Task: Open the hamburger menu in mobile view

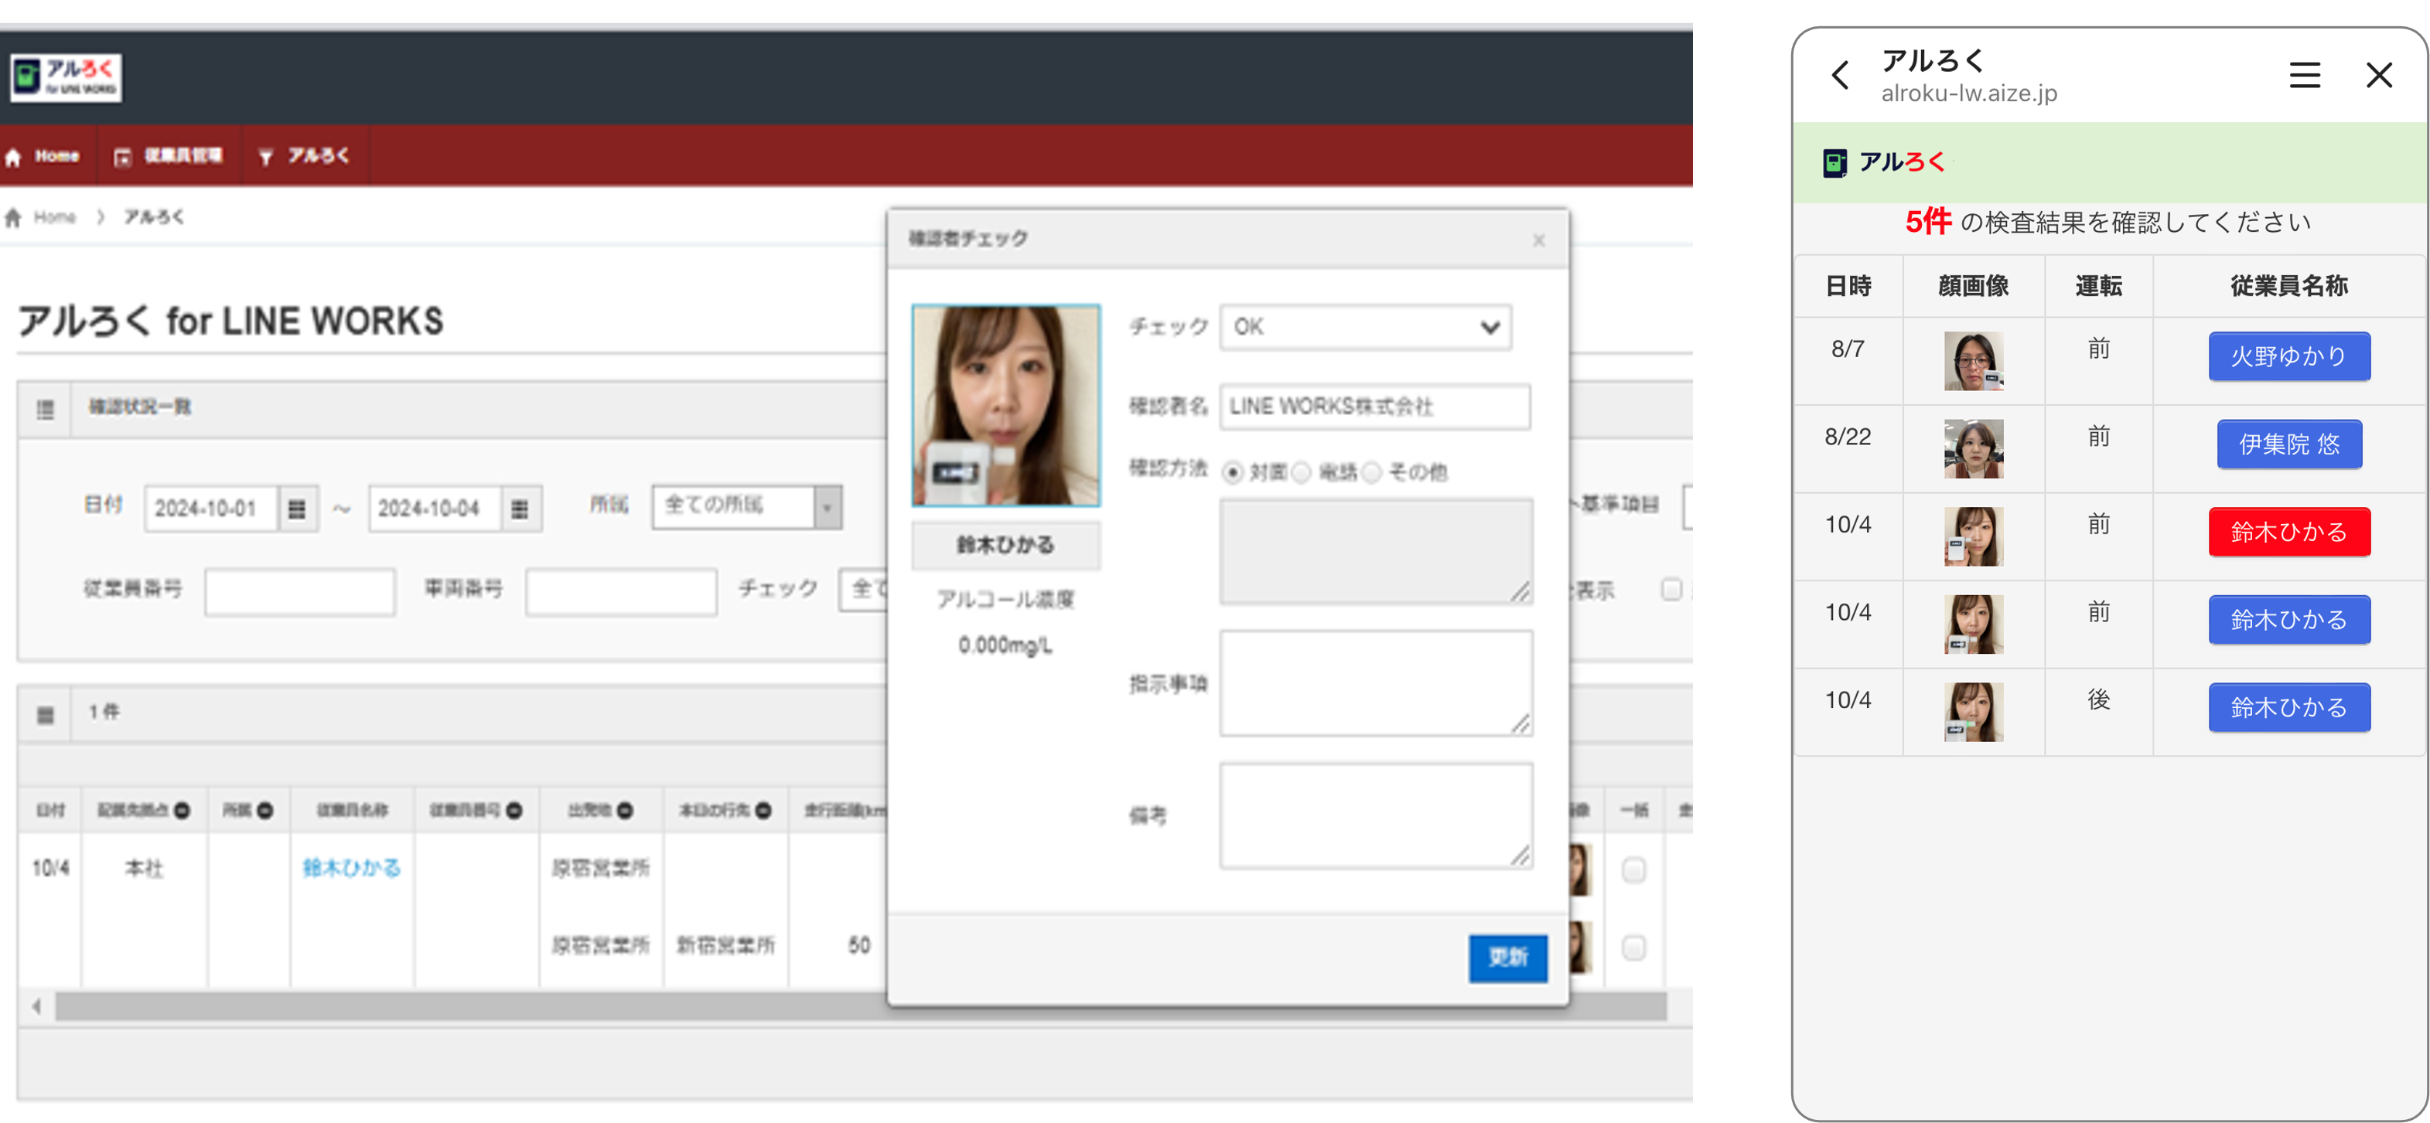Action: point(2304,76)
